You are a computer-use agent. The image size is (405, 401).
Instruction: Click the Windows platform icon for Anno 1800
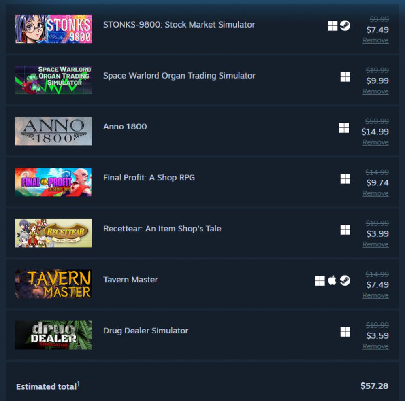(344, 128)
